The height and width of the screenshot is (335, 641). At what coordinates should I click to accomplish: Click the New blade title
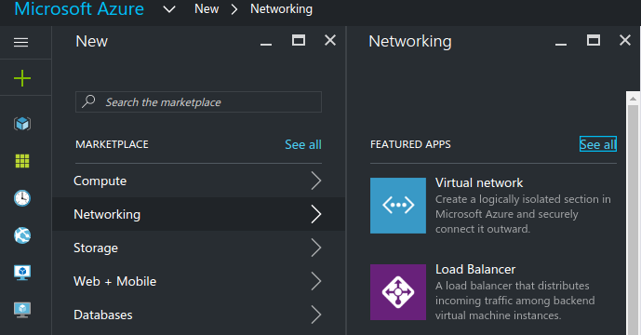pyautogui.click(x=91, y=41)
